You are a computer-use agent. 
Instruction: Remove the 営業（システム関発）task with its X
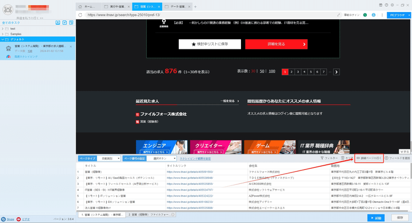[x=71, y=46]
